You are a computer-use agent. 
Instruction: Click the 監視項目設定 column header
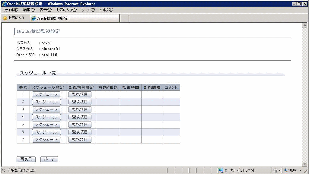point(81,87)
